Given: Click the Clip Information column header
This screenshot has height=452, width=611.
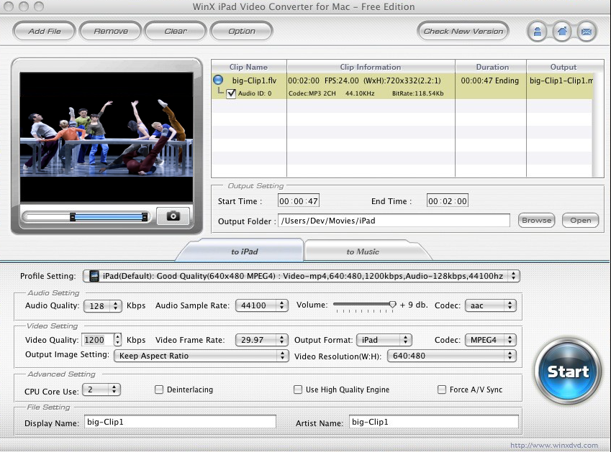Looking at the screenshot, I should tap(371, 67).
